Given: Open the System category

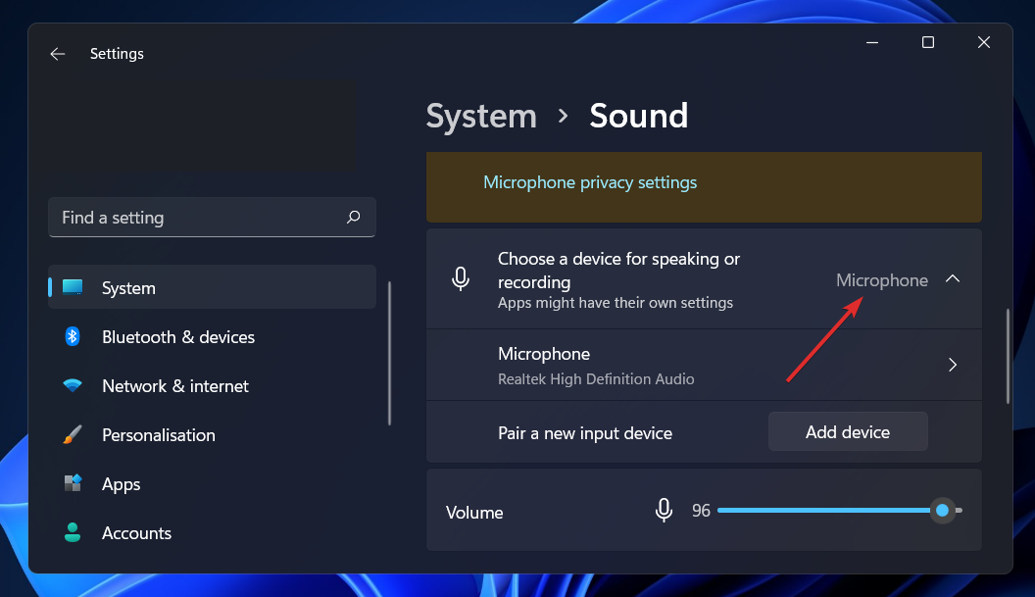Looking at the screenshot, I should click(212, 287).
